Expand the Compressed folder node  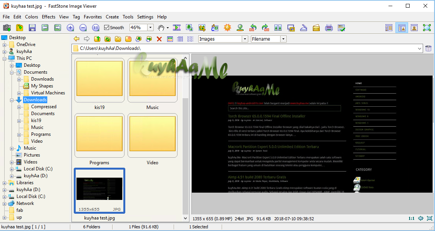(19, 107)
